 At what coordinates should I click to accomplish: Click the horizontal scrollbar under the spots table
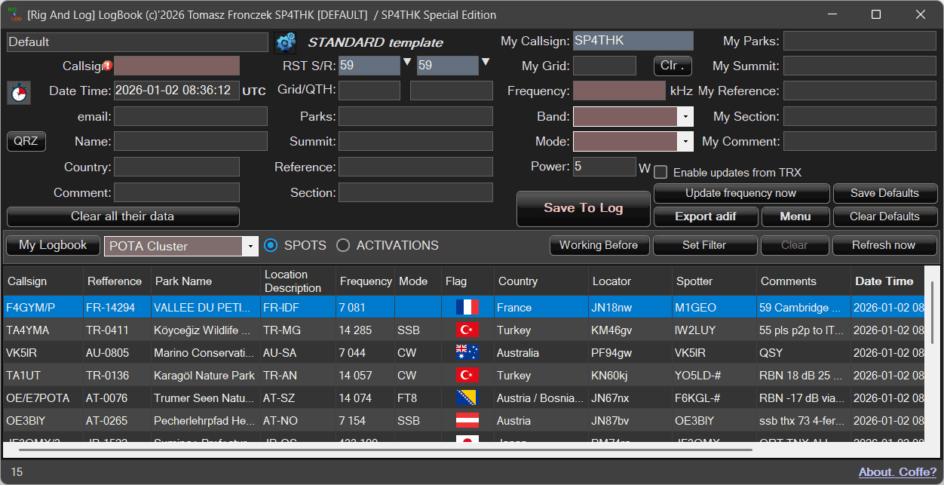pos(385,450)
